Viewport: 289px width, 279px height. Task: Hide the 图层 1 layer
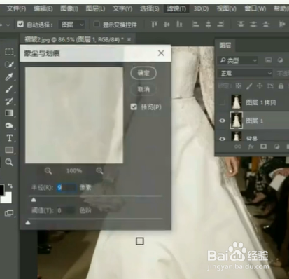point(222,121)
